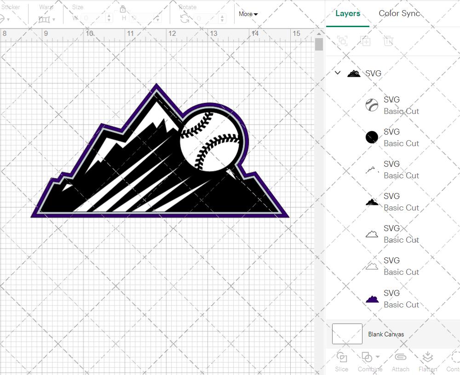The width and height of the screenshot is (460, 375).
Task: Select the black circle SVG layer
Action: tap(393, 137)
